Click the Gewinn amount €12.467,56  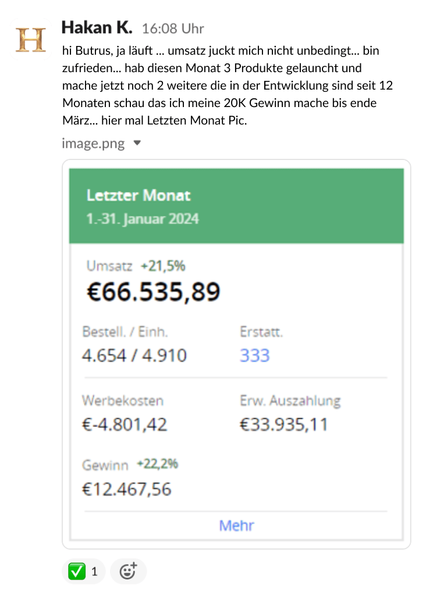(x=127, y=489)
